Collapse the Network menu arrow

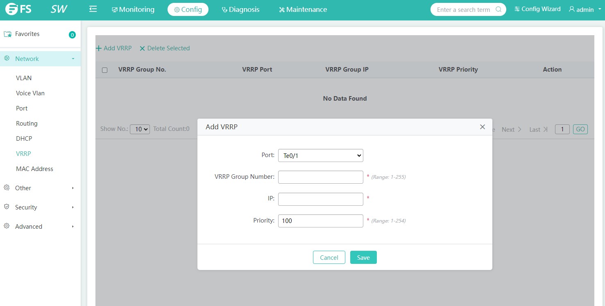[x=73, y=59]
